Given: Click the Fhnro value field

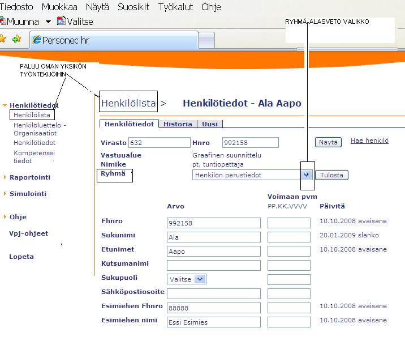Looking at the screenshot, I should tap(214, 223).
